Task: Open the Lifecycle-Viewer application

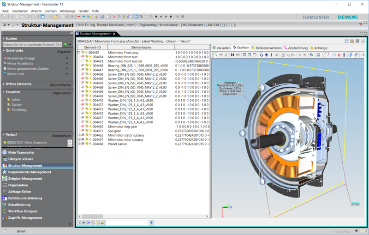Action: click(20, 159)
